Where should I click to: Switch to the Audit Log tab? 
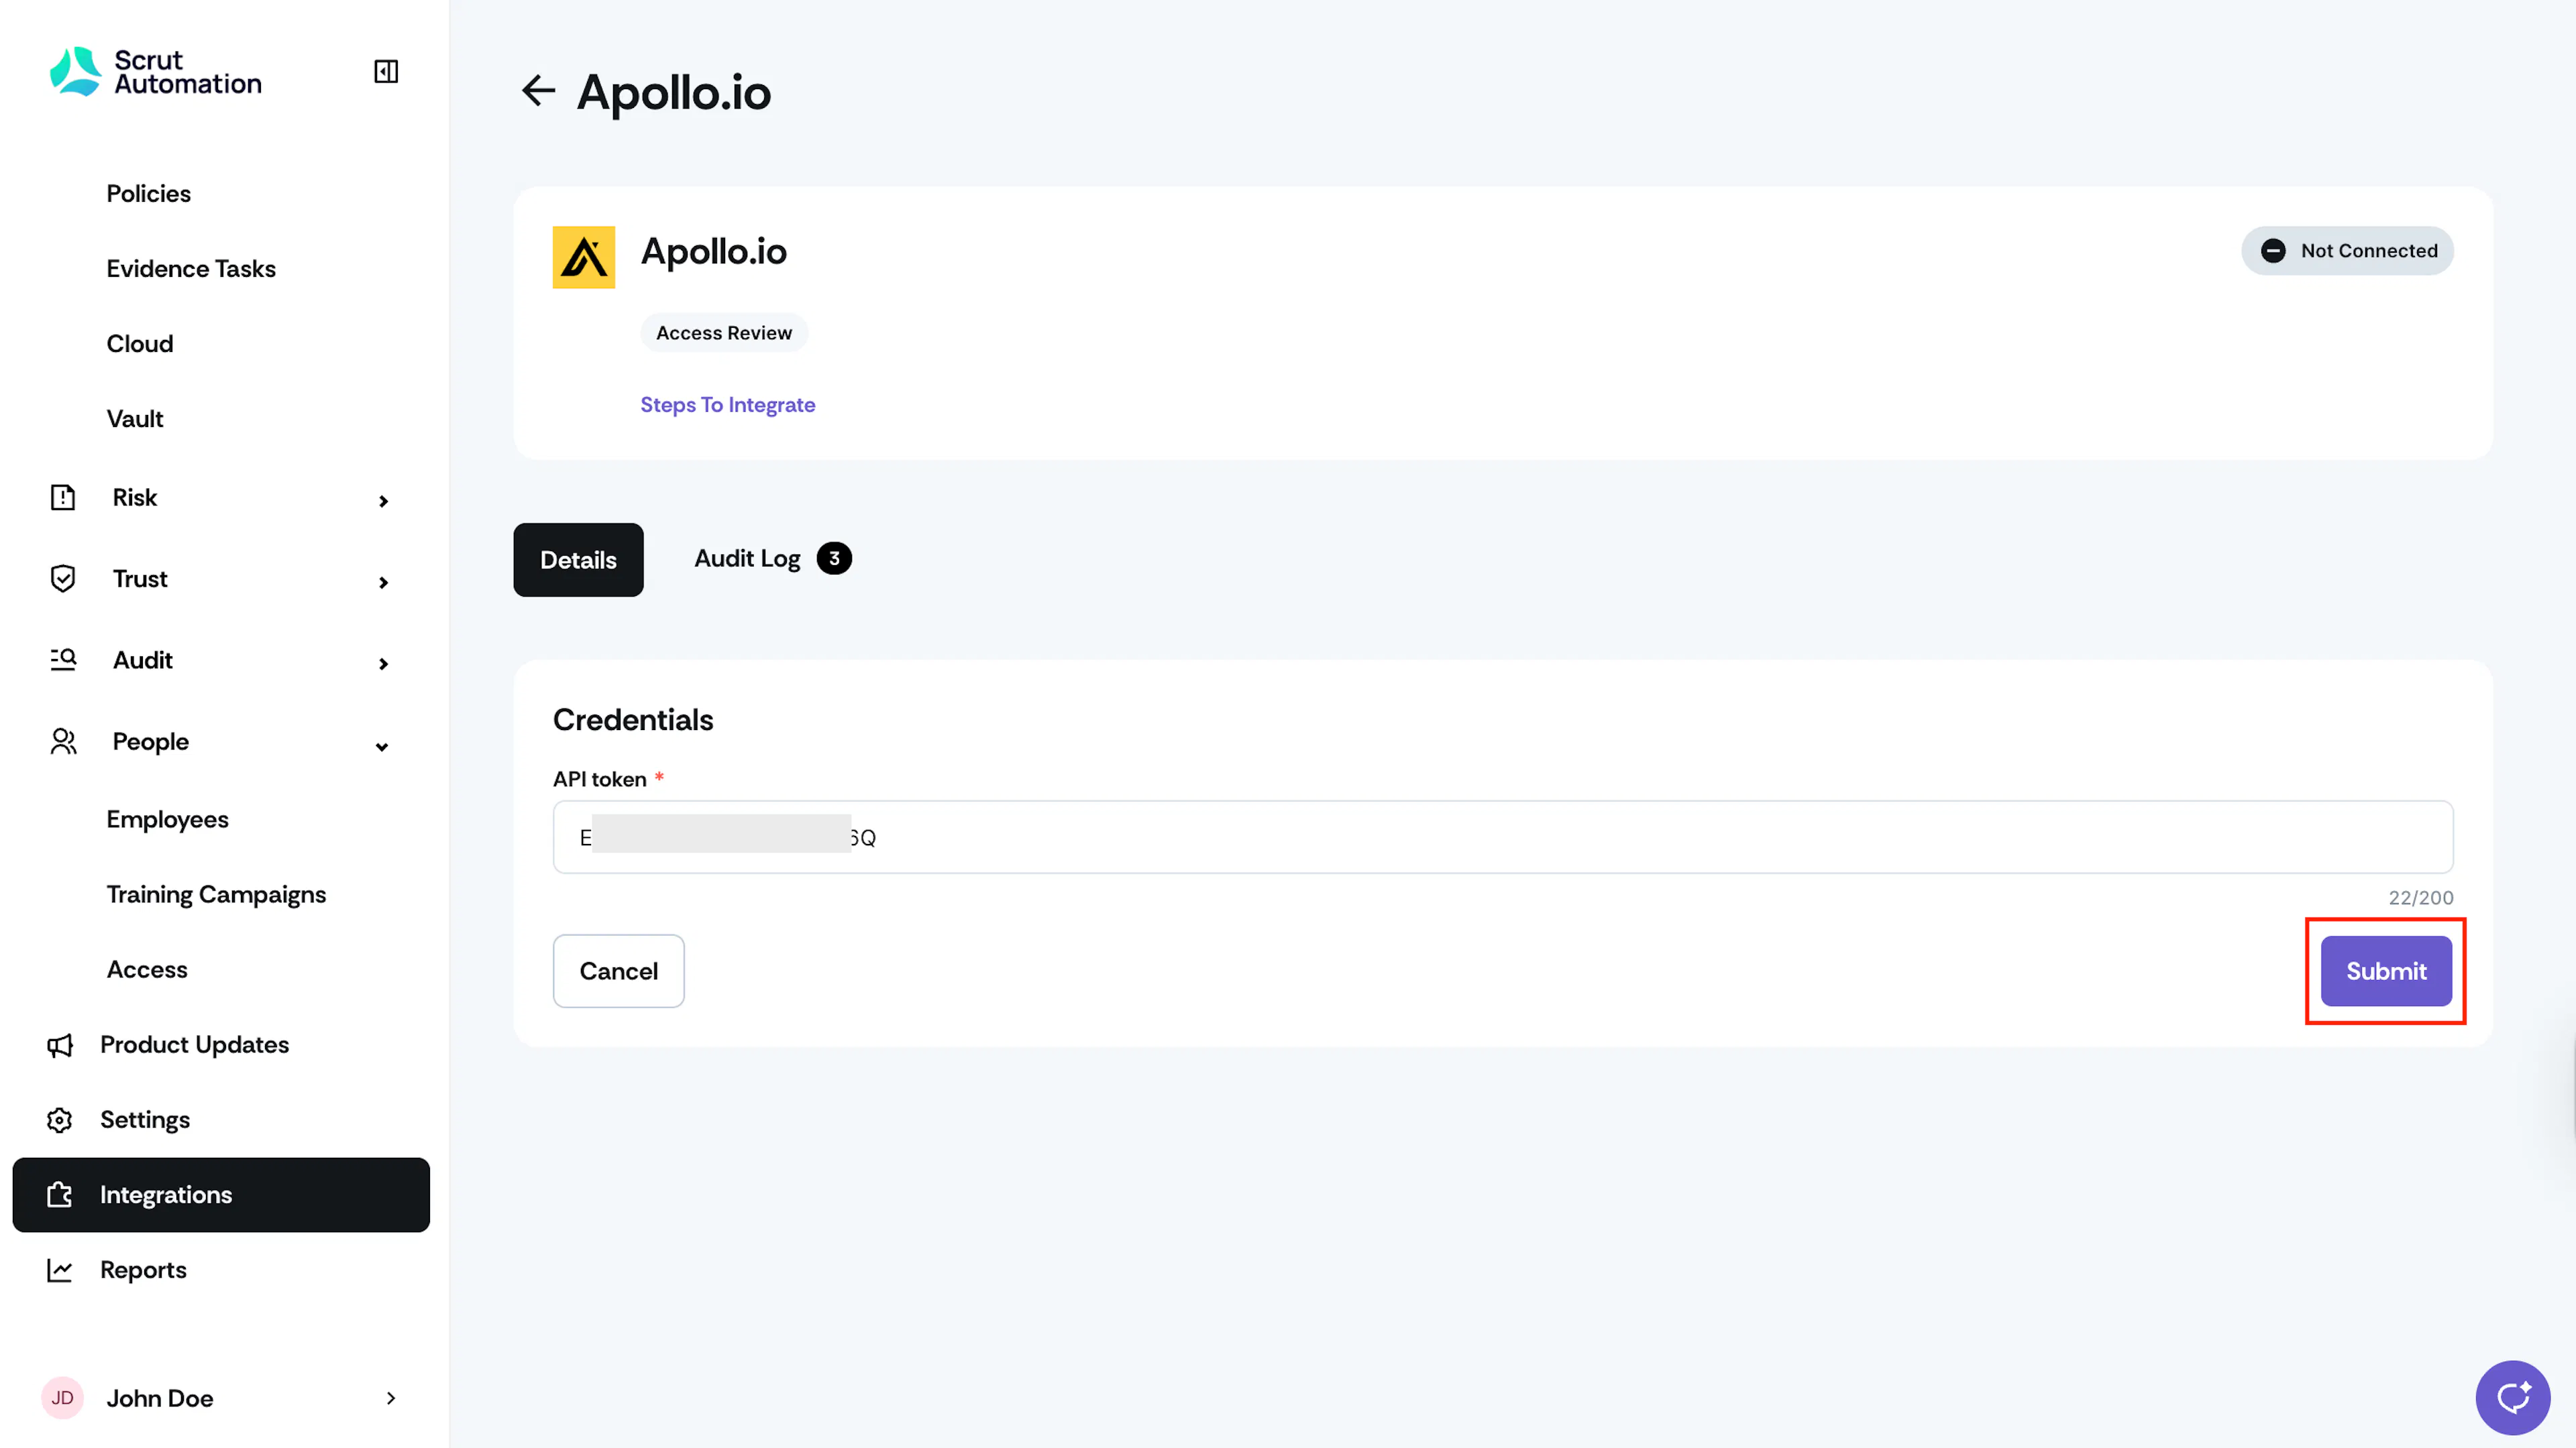point(772,558)
